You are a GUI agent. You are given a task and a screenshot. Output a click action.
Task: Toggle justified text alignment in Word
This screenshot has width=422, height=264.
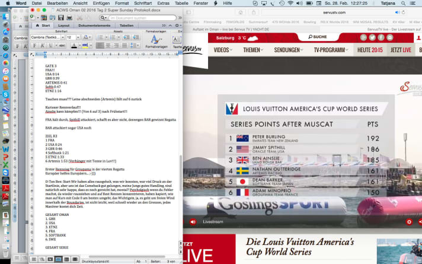(x=124, y=46)
